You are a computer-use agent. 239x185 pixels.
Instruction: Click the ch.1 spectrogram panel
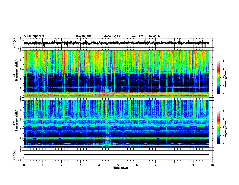tap(116, 74)
